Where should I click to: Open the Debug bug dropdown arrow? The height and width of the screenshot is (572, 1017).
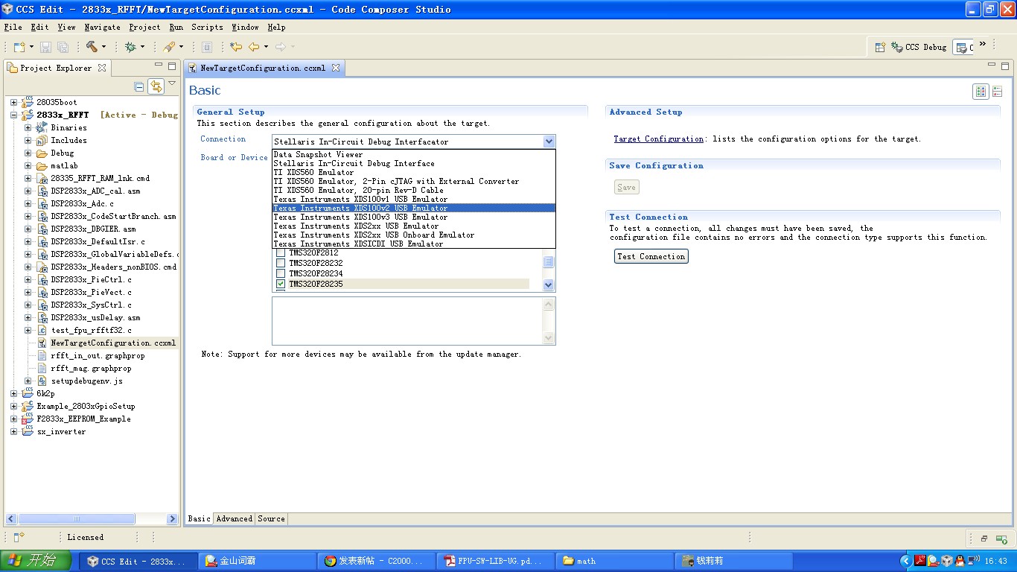pos(142,47)
